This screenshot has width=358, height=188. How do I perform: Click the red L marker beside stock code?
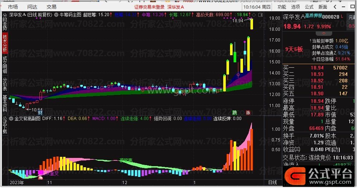tap(342, 16)
